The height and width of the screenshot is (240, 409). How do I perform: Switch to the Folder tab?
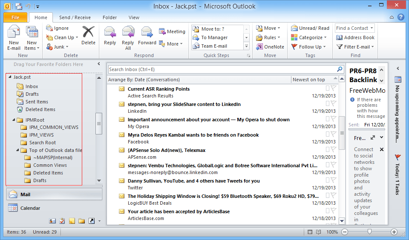click(109, 17)
